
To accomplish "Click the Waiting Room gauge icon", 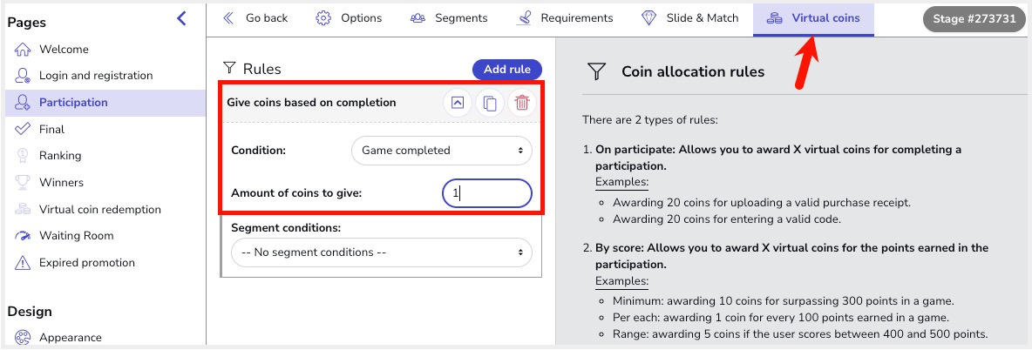I will pos(23,236).
